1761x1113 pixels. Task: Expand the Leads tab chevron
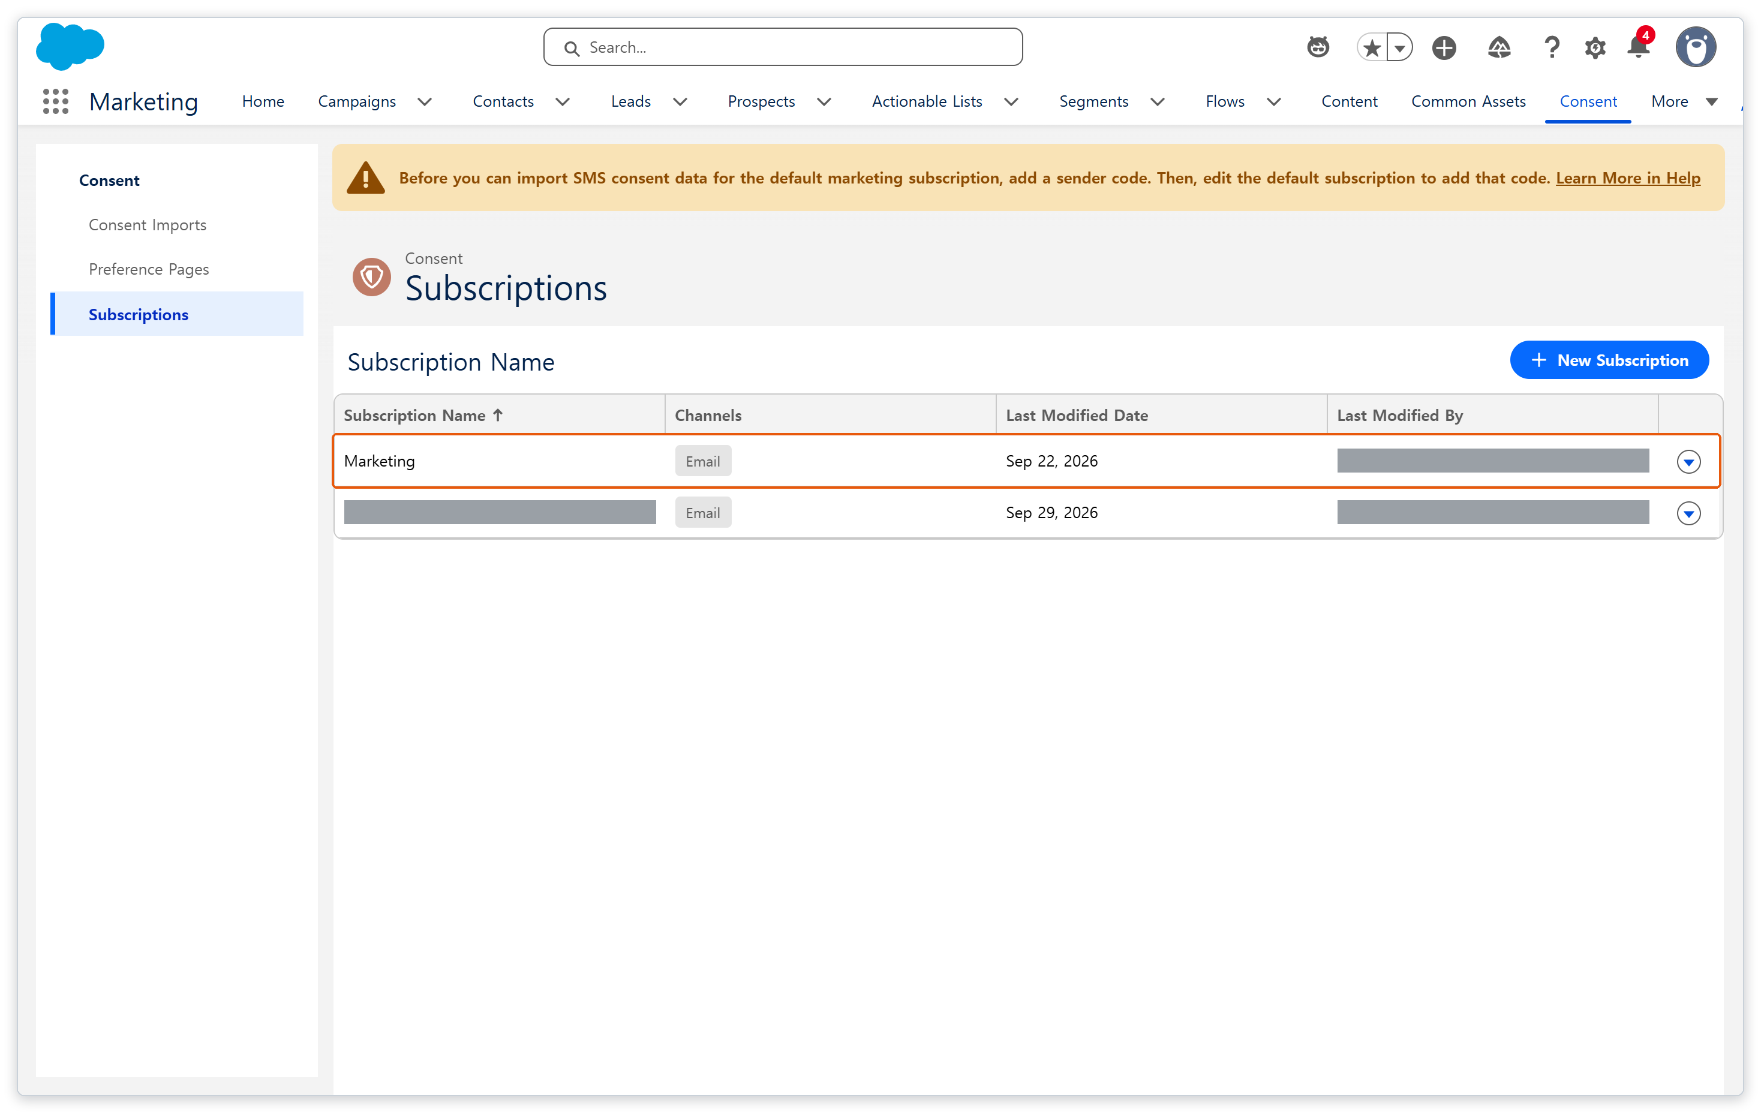pos(680,102)
